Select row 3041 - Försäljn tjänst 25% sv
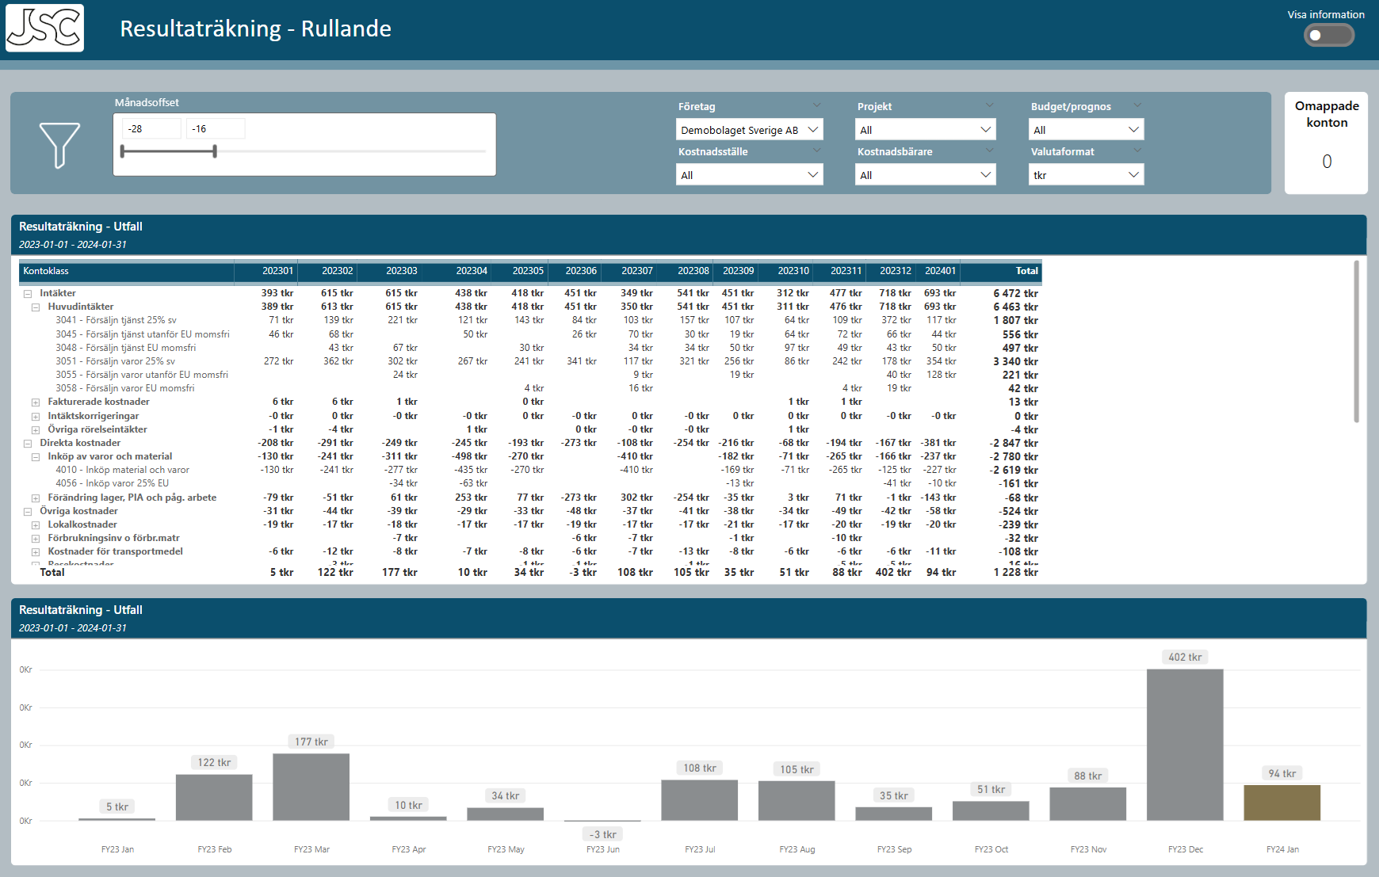 pos(116,320)
